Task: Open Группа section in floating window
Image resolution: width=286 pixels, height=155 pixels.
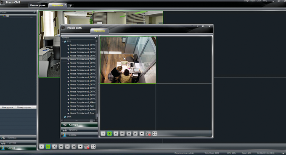Action: click(x=79, y=130)
